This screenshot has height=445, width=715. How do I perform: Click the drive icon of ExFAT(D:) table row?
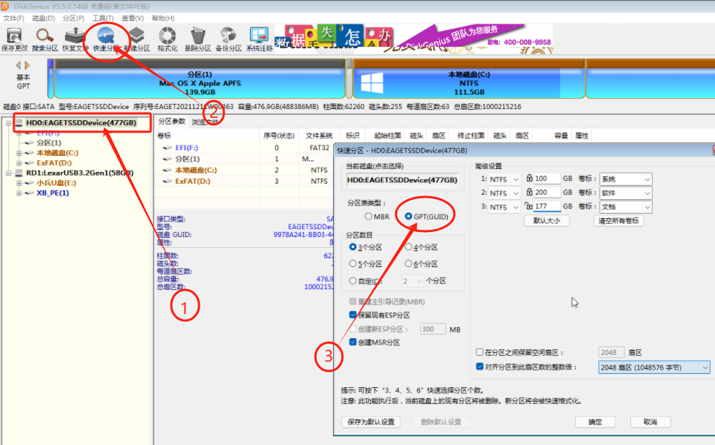pos(167,181)
